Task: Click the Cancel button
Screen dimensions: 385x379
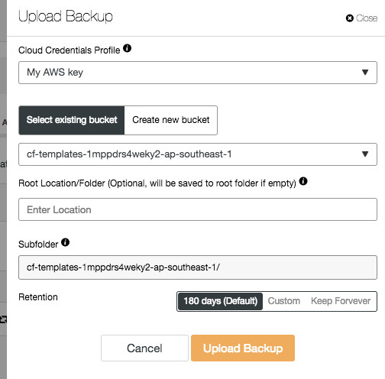Action: 144,348
